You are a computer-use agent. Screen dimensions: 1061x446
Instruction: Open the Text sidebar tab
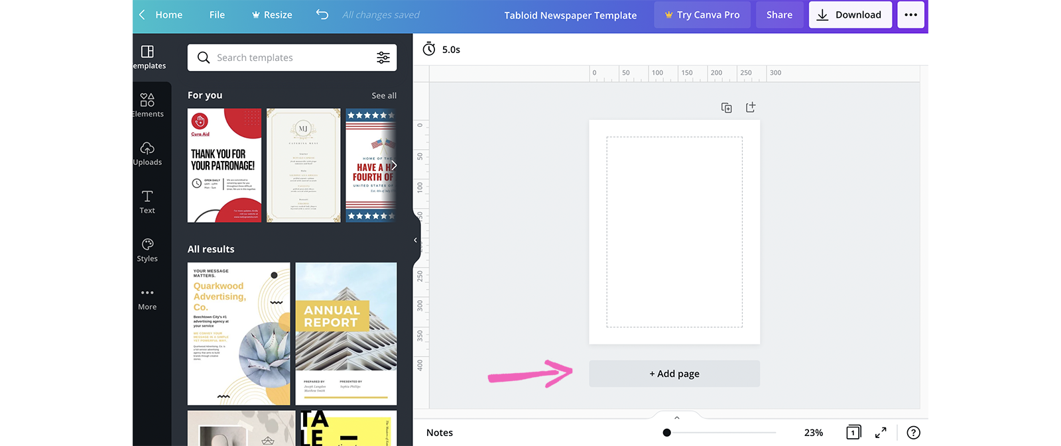147,202
